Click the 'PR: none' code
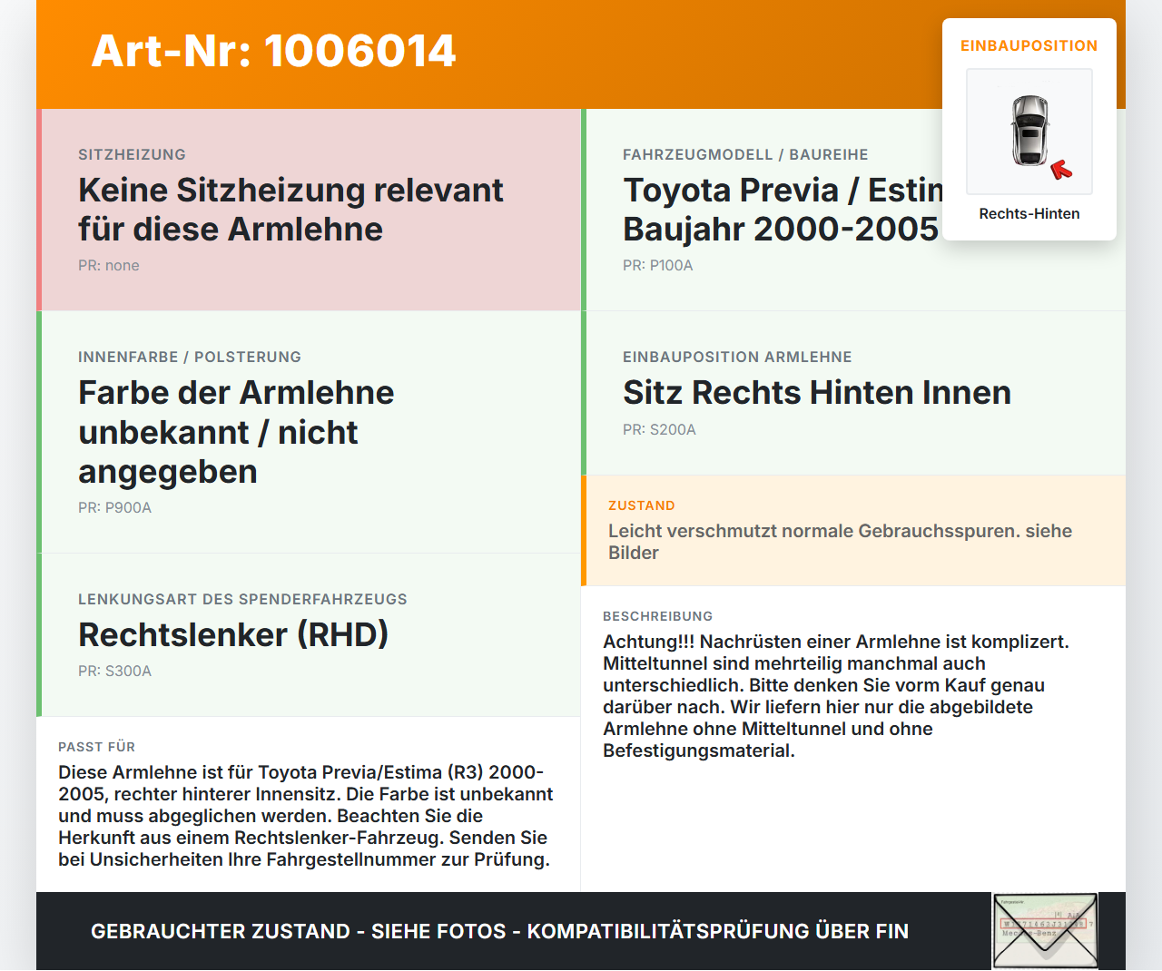Screen dimensions: 1162x971 109,265
